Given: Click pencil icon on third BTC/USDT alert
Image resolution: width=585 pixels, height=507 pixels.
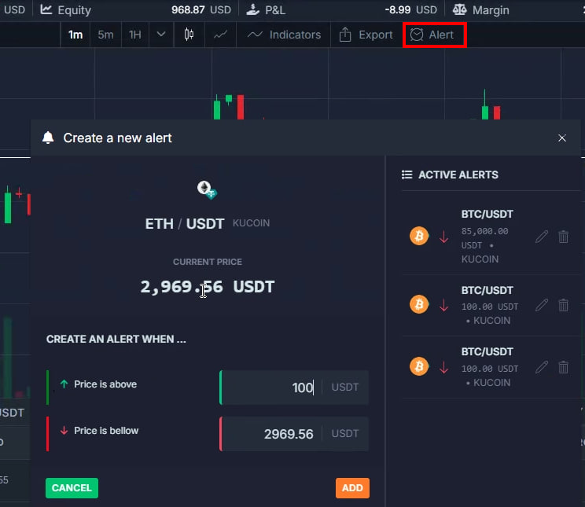Looking at the screenshot, I should point(541,367).
